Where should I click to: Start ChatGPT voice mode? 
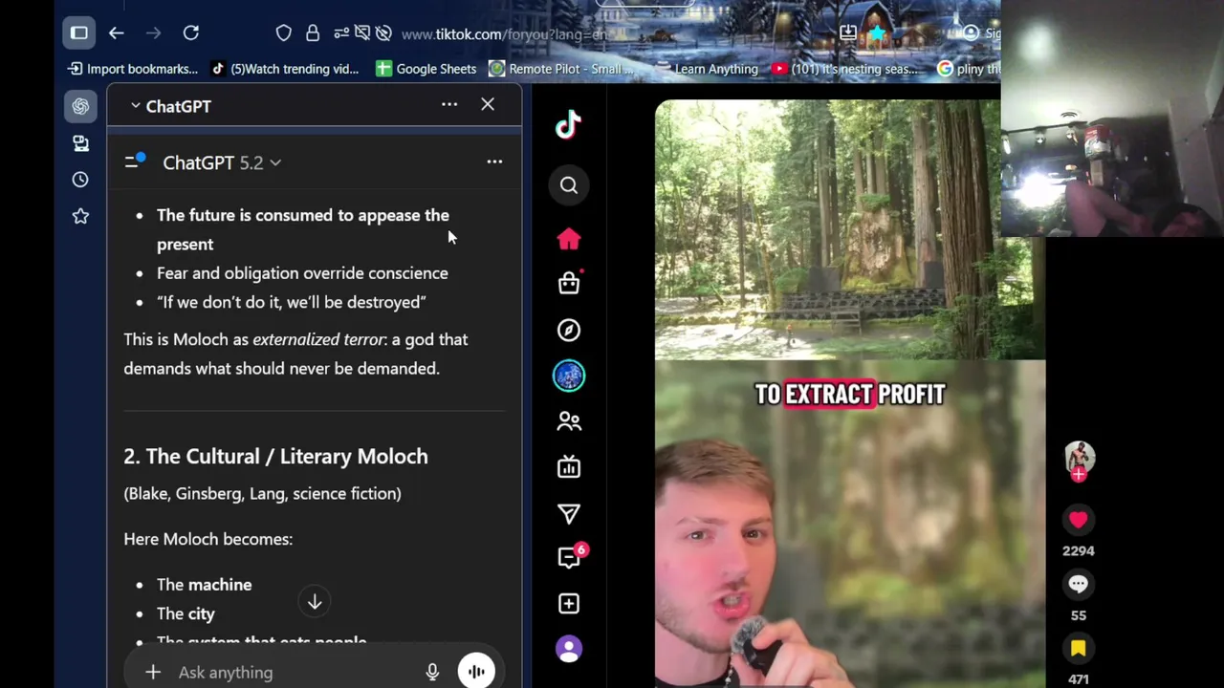[476, 672]
